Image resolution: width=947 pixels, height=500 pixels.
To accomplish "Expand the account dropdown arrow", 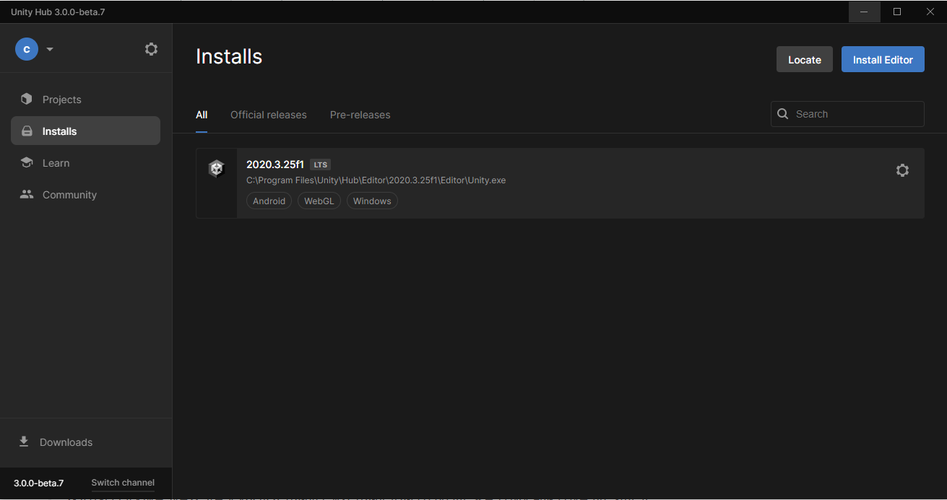I will [x=50, y=49].
